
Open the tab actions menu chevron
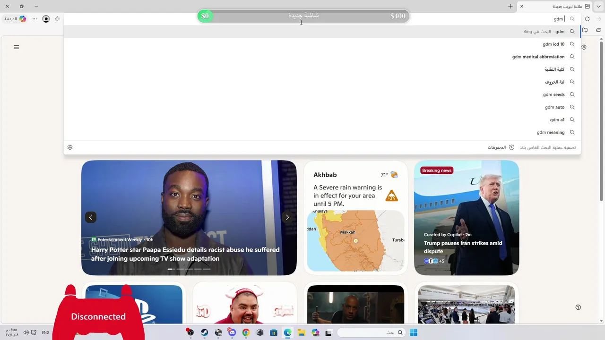(598, 6)
